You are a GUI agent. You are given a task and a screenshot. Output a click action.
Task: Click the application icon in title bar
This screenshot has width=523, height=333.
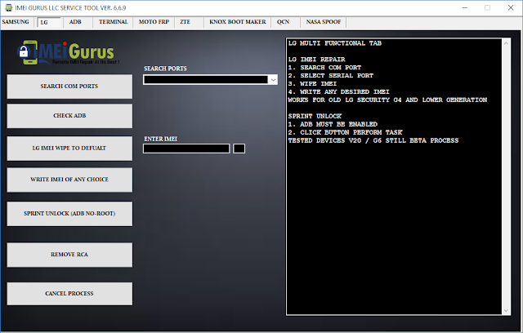pyautogui.click(x=8, y=7)
